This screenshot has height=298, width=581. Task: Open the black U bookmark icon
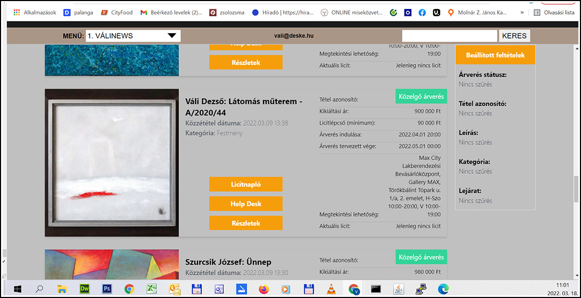[436, 12]
